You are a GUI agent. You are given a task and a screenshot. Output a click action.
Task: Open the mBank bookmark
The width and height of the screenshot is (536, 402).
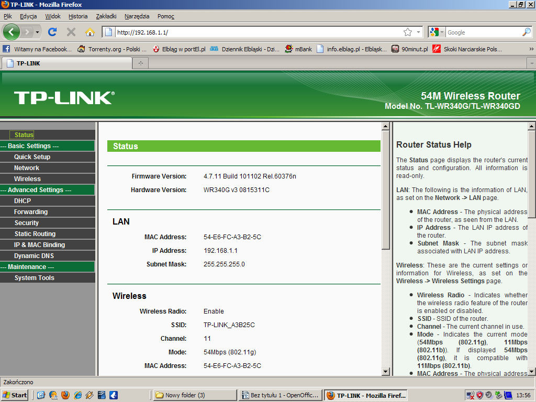click(298, 49)
